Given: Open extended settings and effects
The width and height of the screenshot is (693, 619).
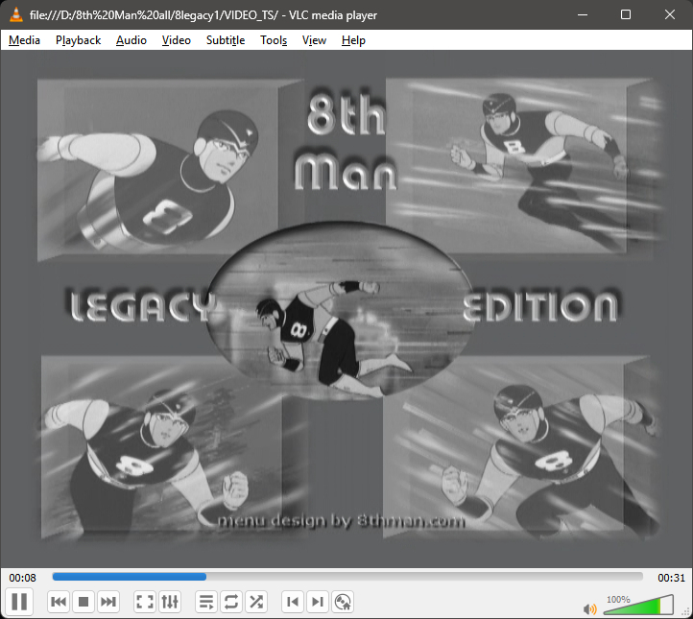Looking at the screenshot, I should pos(170,602).
